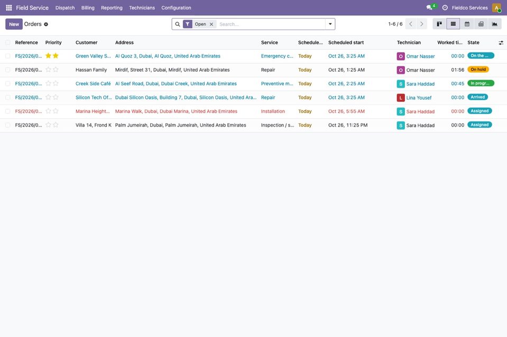Toggle the select-all header checkbox
Image resolution: width=507 pixels, height=337 pixels.
pyautogui.click(x=8, y=43)
